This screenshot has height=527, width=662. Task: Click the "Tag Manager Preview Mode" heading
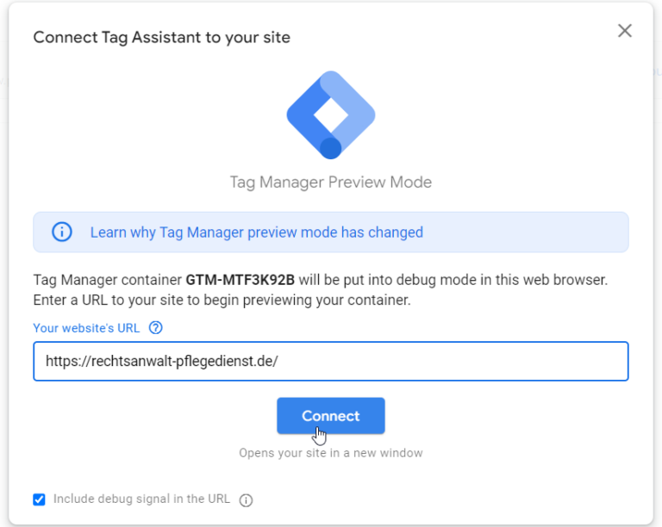330,183
